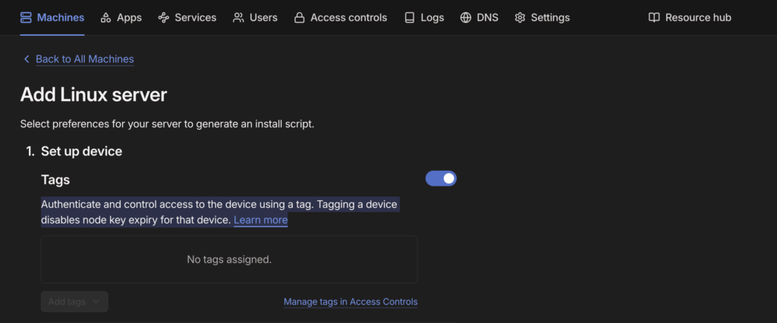Click the Tags section heading
Screen dimensions: 777x323
(x=55, y=180)
